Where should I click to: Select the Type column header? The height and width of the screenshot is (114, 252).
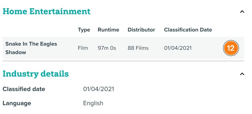[x=84, y=30]
